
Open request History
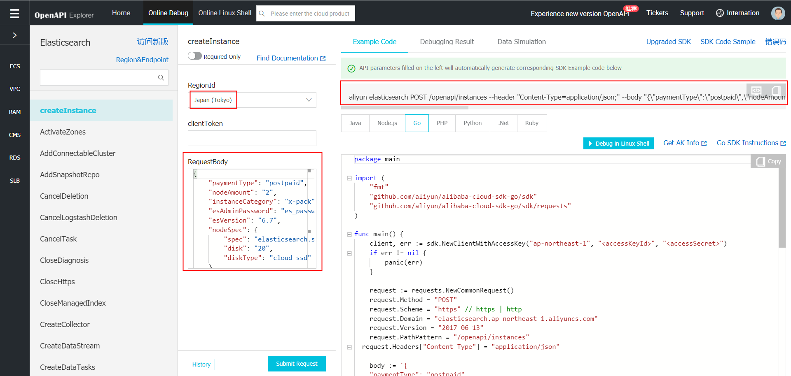tap(201, 364)
